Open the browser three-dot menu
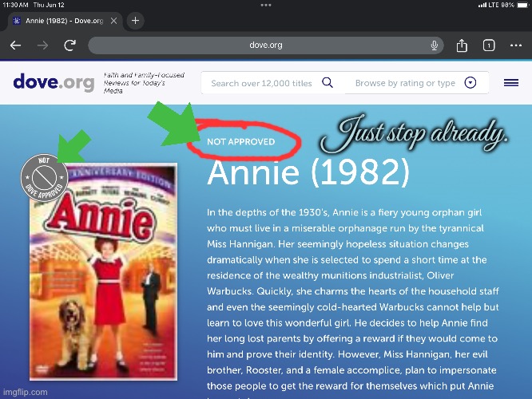Viewport: 532px width, 399px height. (x=516, y=45)
